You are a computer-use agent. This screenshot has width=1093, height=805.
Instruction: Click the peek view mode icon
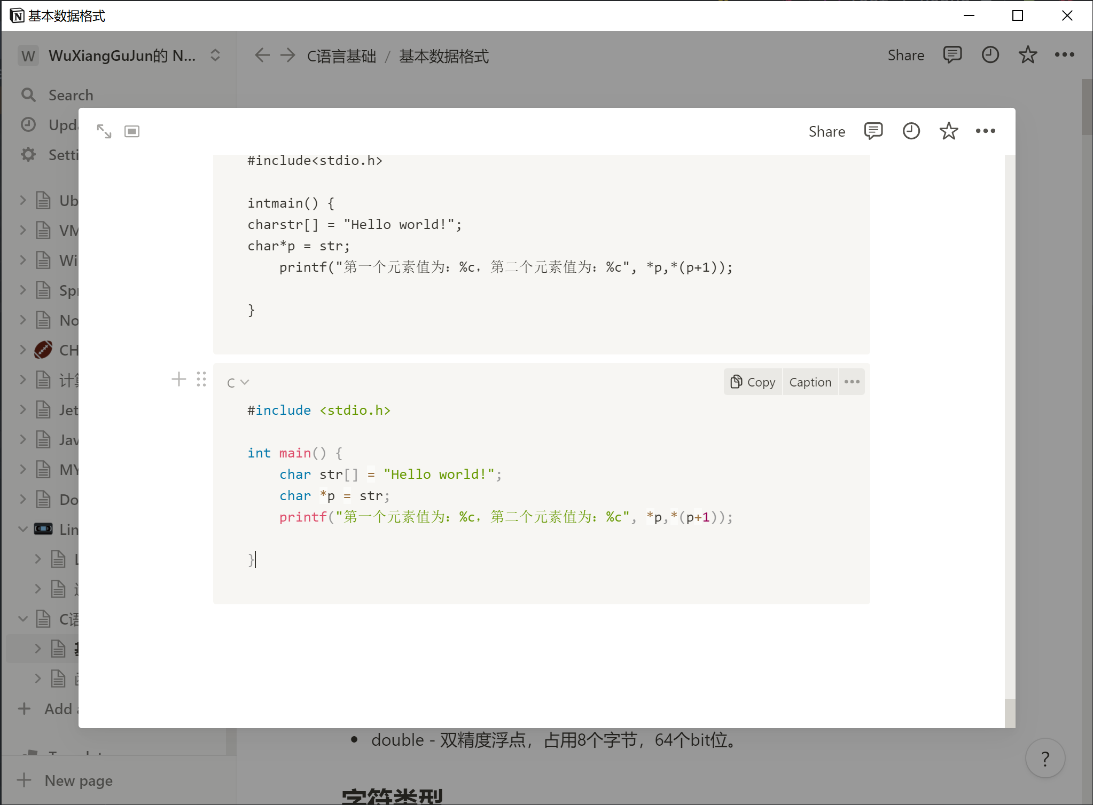(x=132, y=131)
